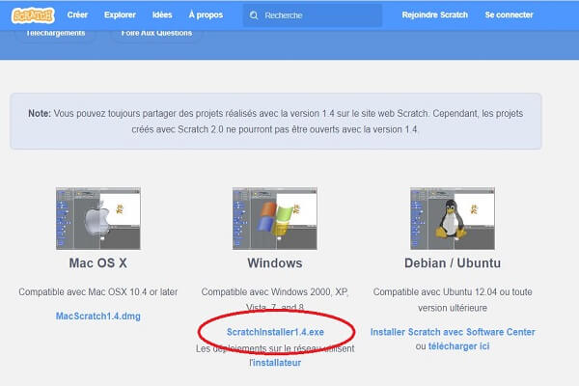Image resolution: width=579 pixels, height=386 pixels.
Task: Select the Téléchargements tab
Action: click(x=55, y=33)
